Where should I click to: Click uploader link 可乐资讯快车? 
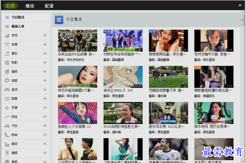coord(75,60)
